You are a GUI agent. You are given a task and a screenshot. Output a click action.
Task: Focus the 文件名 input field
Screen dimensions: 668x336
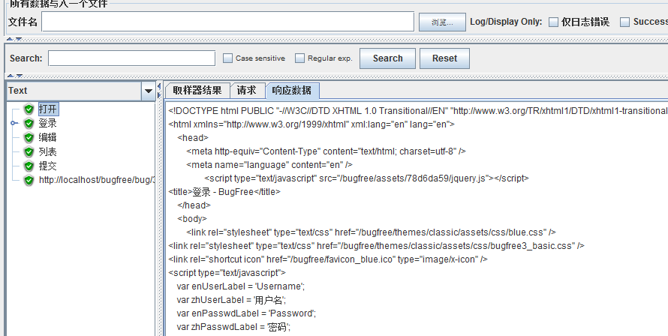228,22
